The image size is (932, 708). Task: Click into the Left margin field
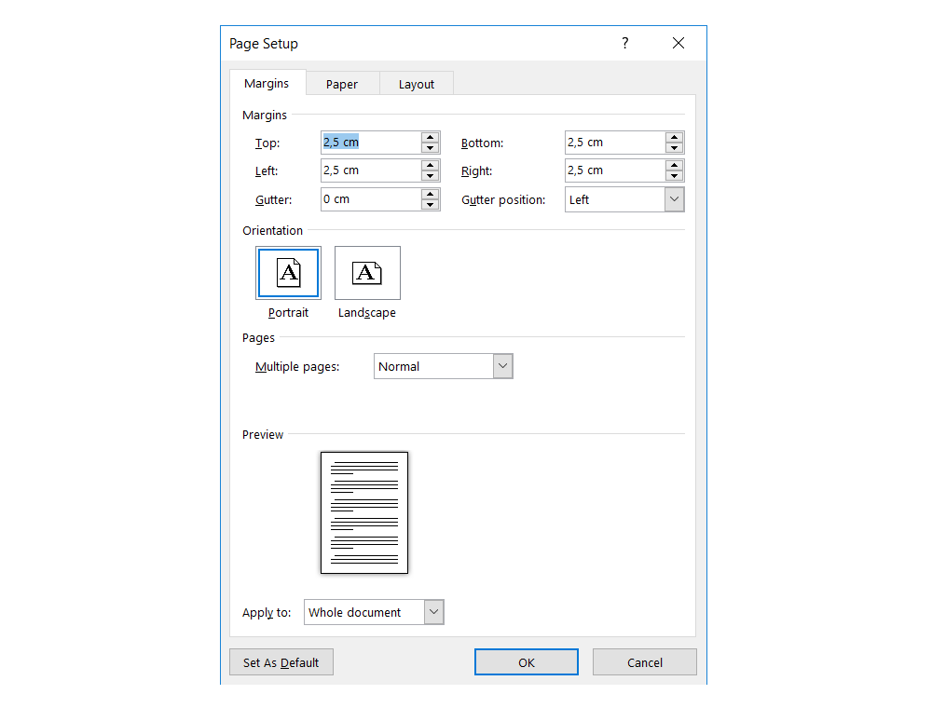(369, 170)
